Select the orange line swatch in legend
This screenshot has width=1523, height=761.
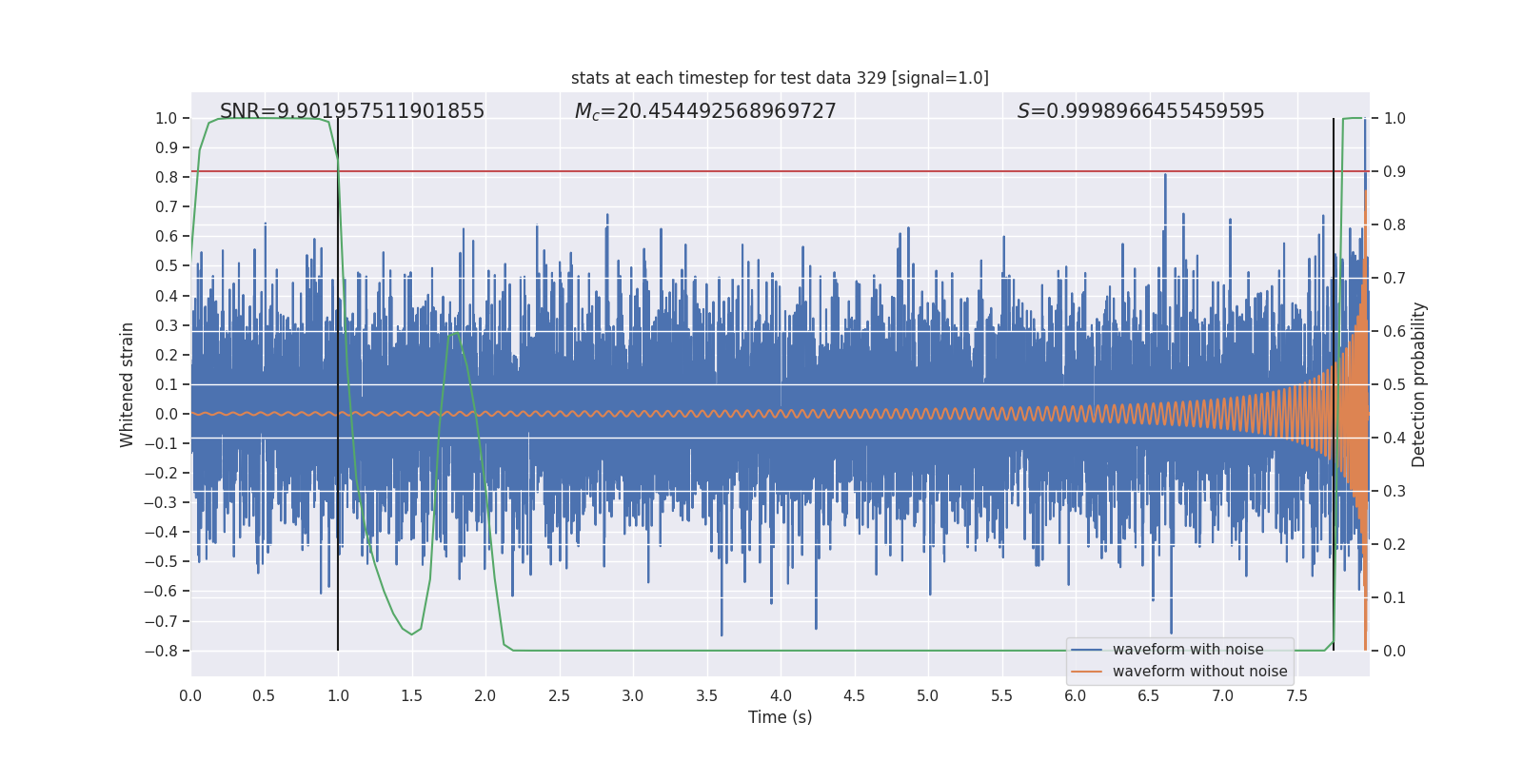[1086, 672]
